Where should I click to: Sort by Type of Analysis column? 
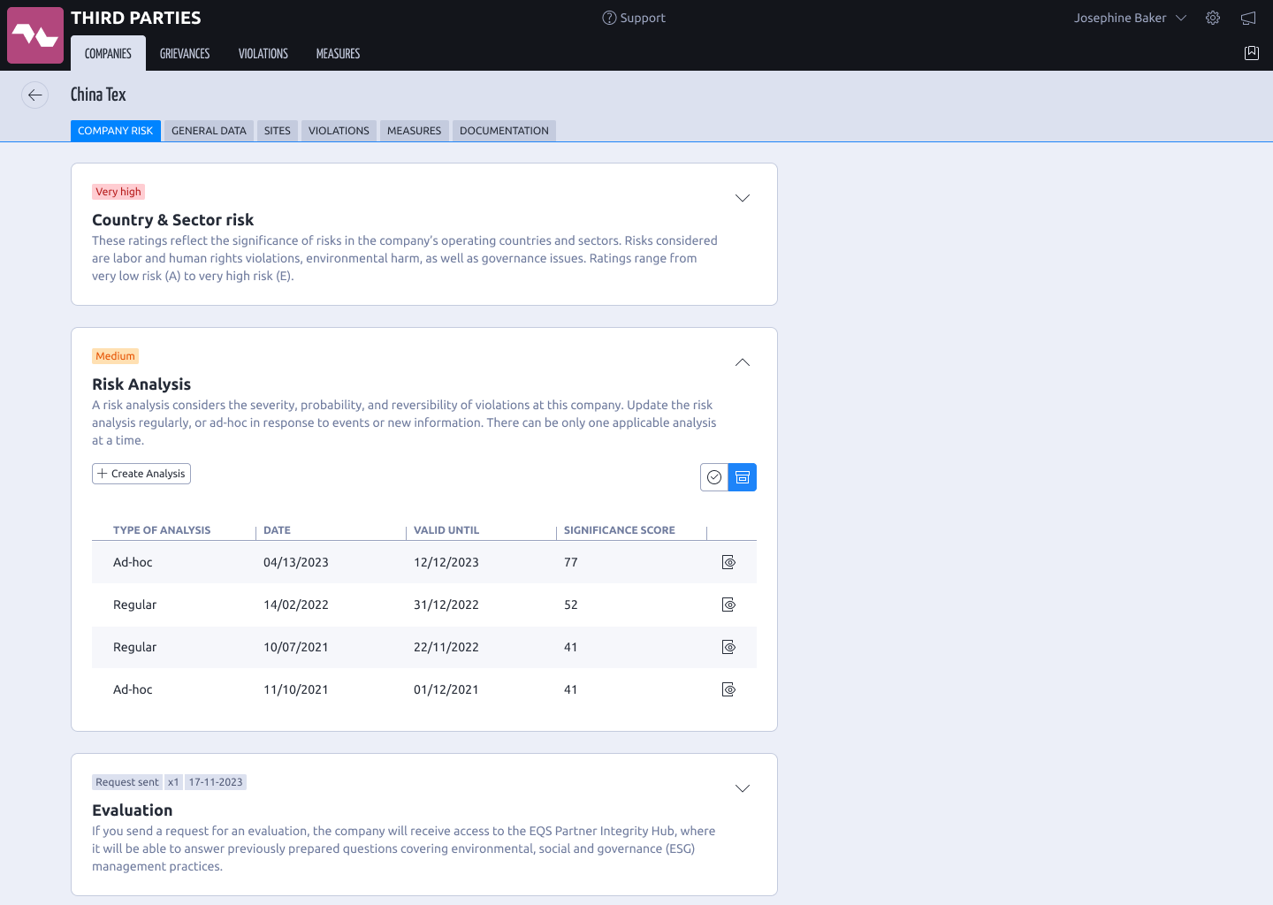tap(162, 530)
